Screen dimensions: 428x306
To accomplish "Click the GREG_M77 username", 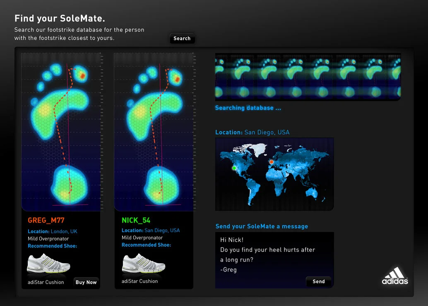I will (46, 221).
